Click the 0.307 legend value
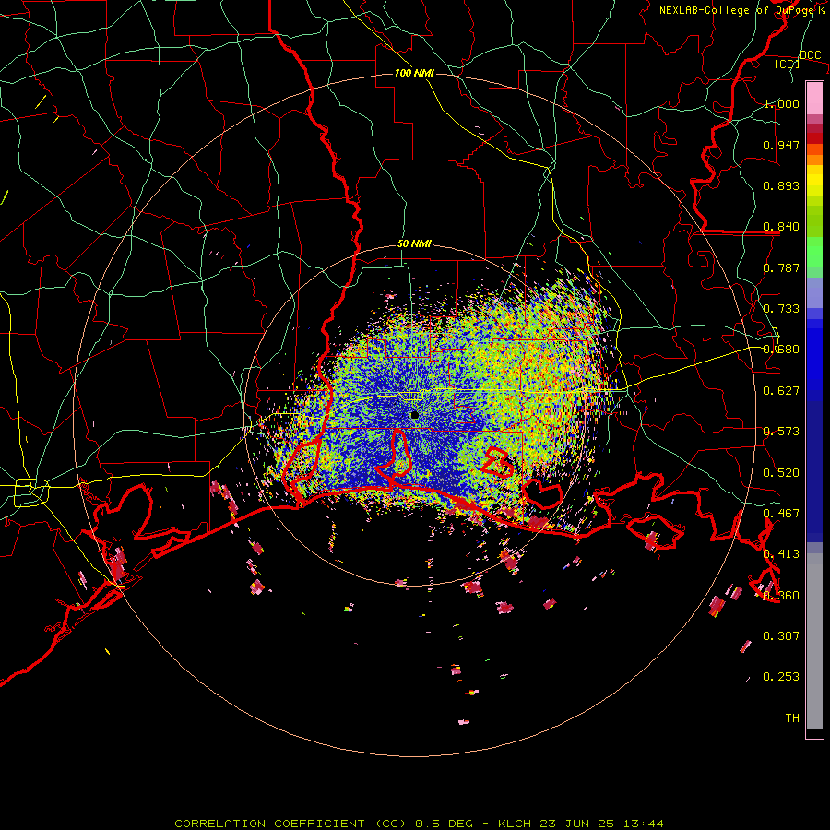This screenshot has width=830, height=830. (x=781, y=636)
